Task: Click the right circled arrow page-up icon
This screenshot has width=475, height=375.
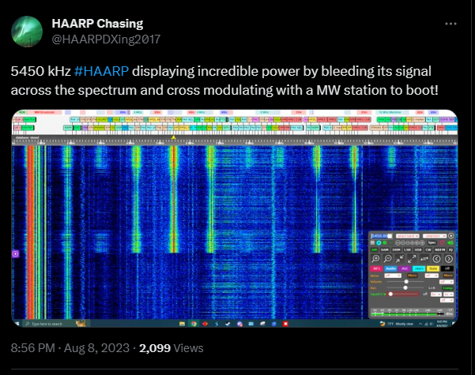Action: point(449,259)
